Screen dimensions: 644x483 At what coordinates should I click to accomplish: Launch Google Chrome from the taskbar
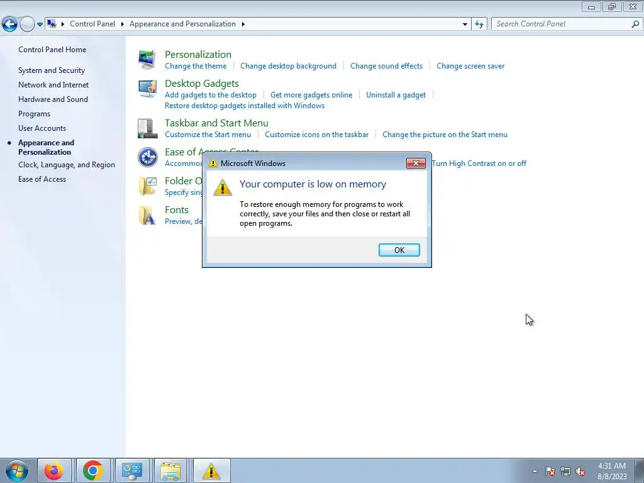tap(93, 470)
